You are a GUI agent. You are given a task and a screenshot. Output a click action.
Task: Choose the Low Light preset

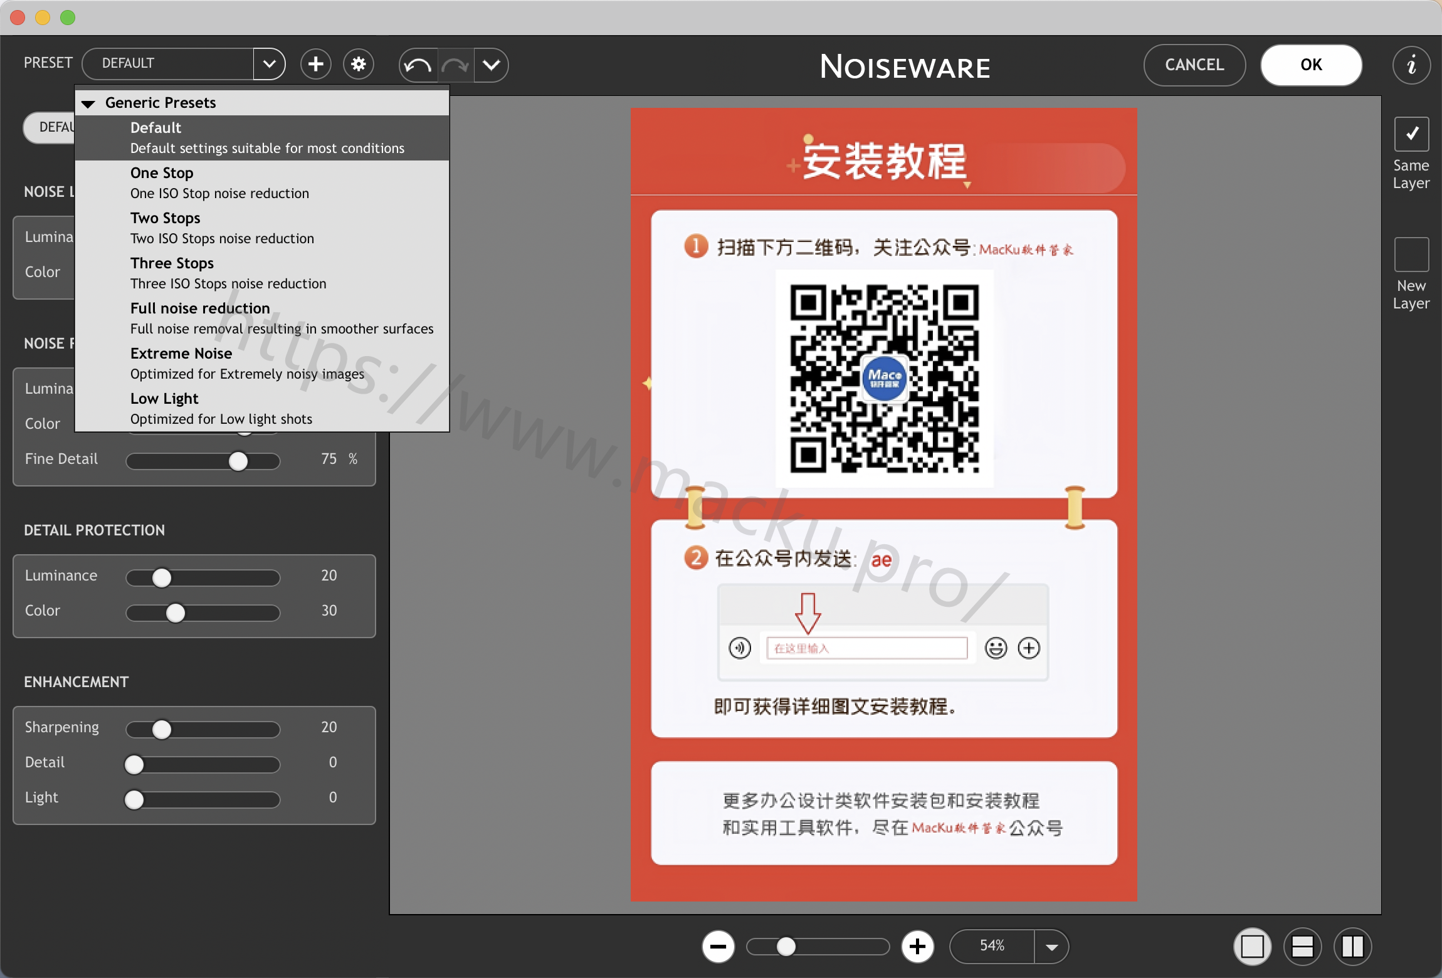point(262,409)
